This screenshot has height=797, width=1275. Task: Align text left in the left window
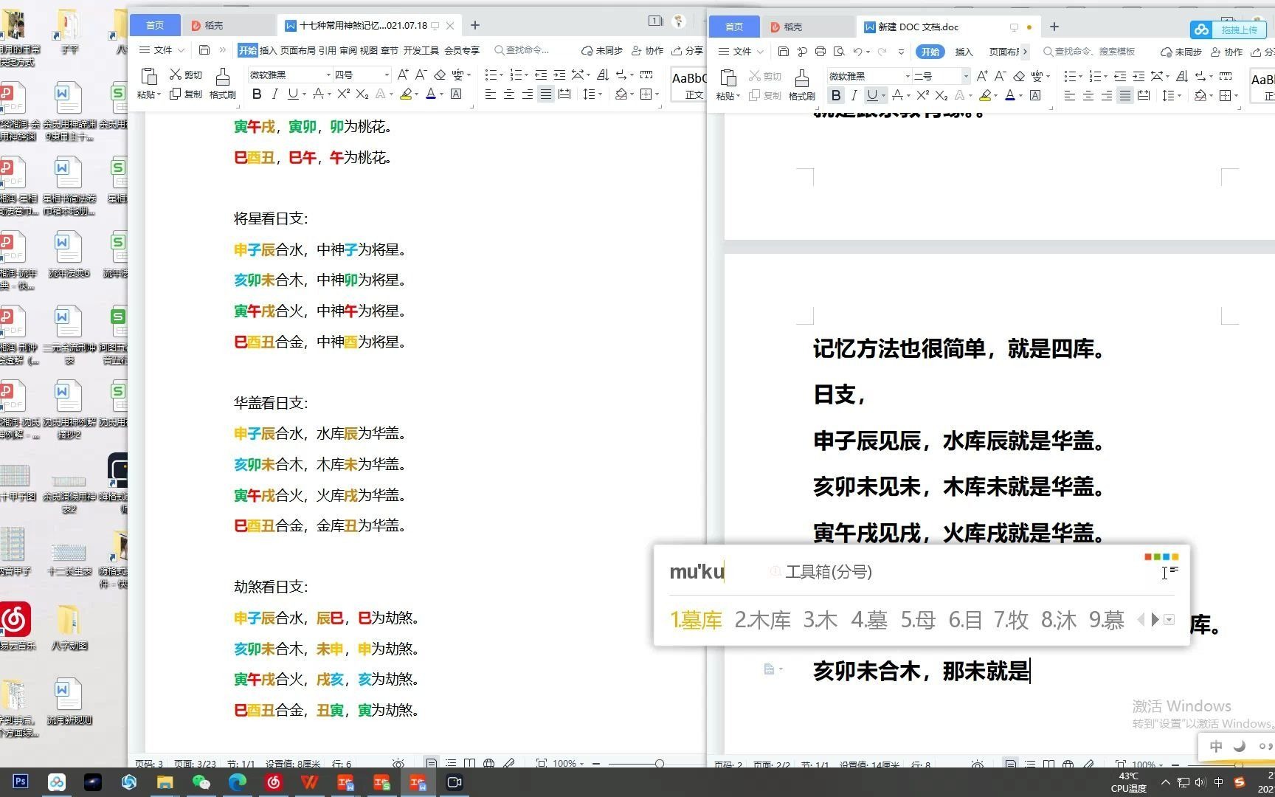tap(490, 94)
